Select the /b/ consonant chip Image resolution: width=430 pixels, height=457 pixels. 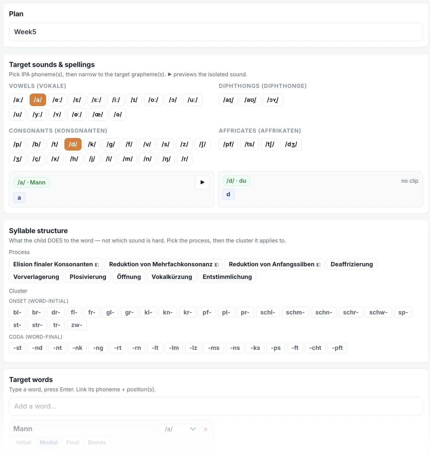[x=36, y=144]
